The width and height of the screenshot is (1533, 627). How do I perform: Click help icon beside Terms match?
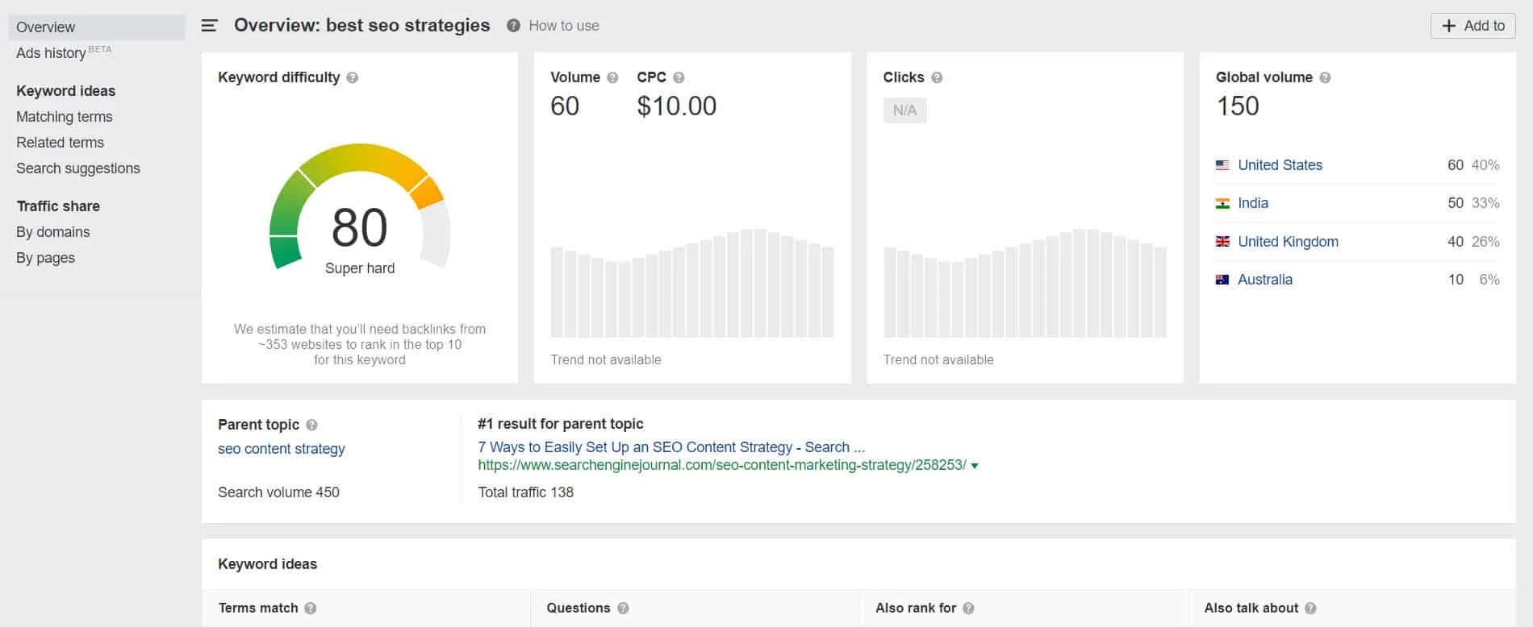[x=311, y=608]
